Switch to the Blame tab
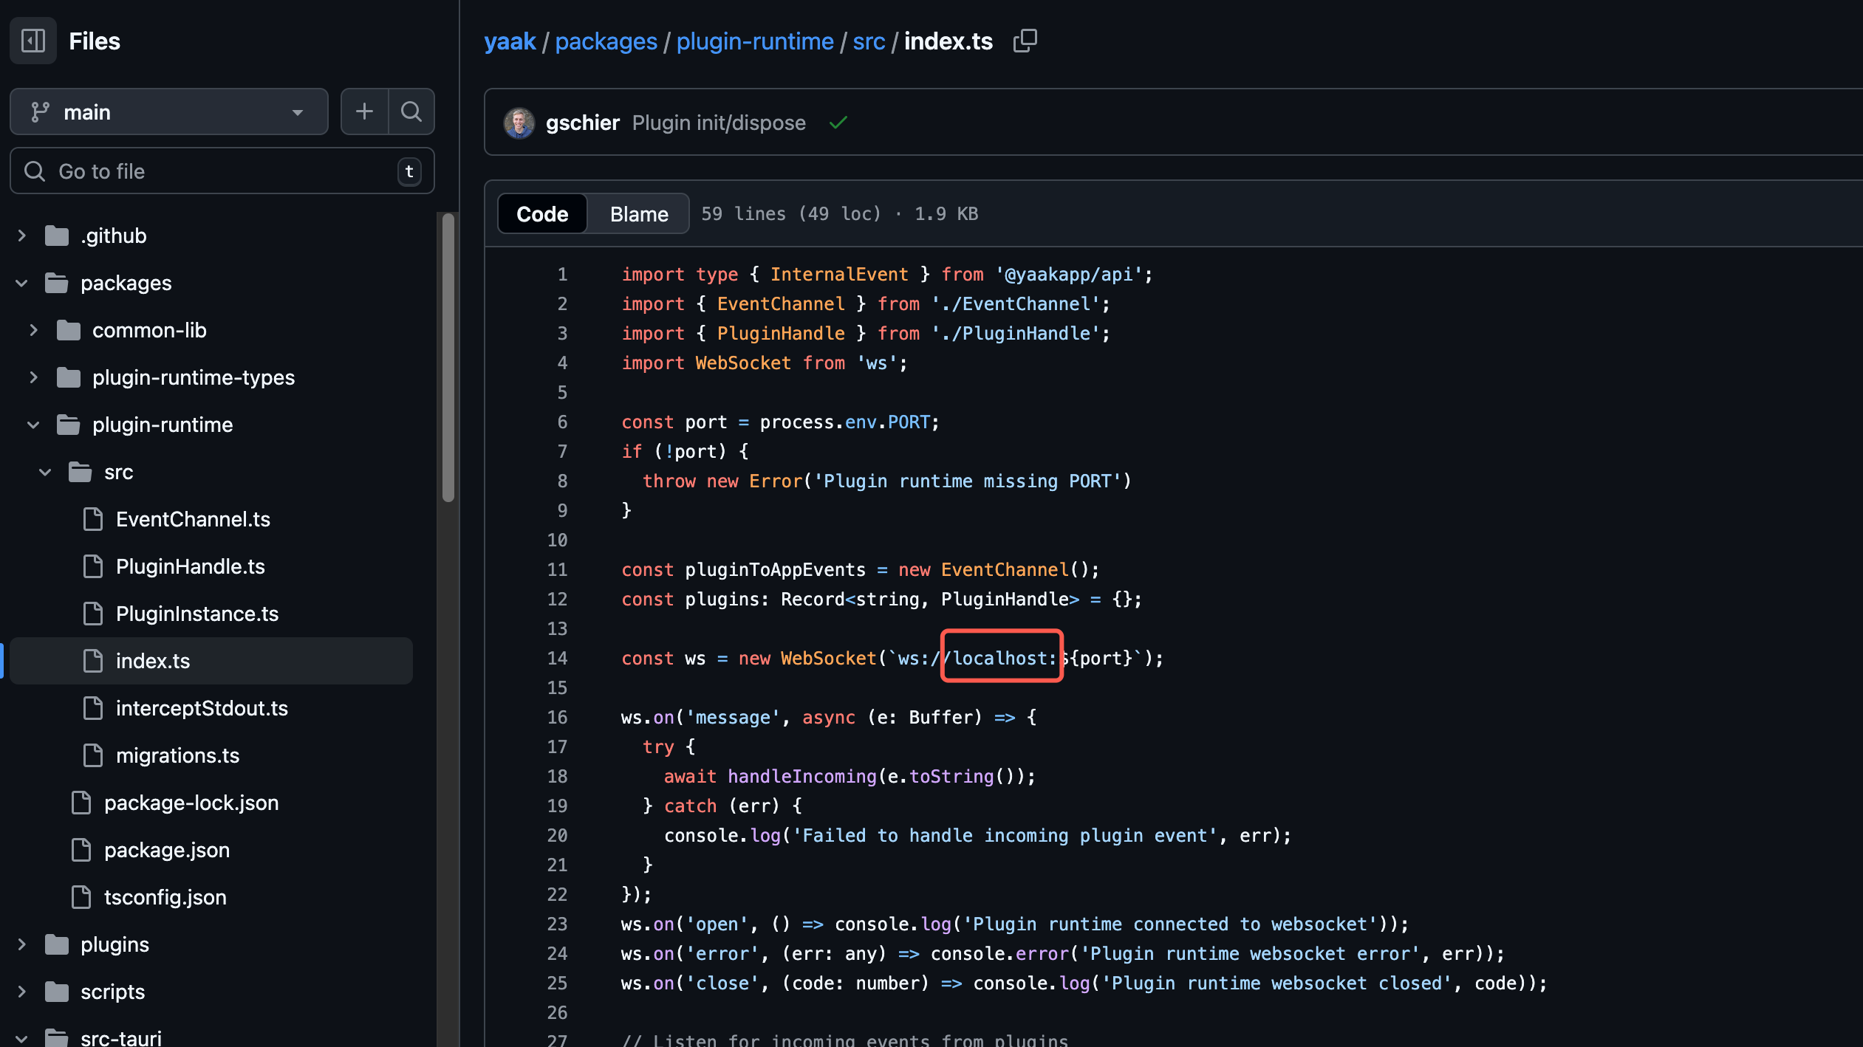 click(x=638, y=213)
